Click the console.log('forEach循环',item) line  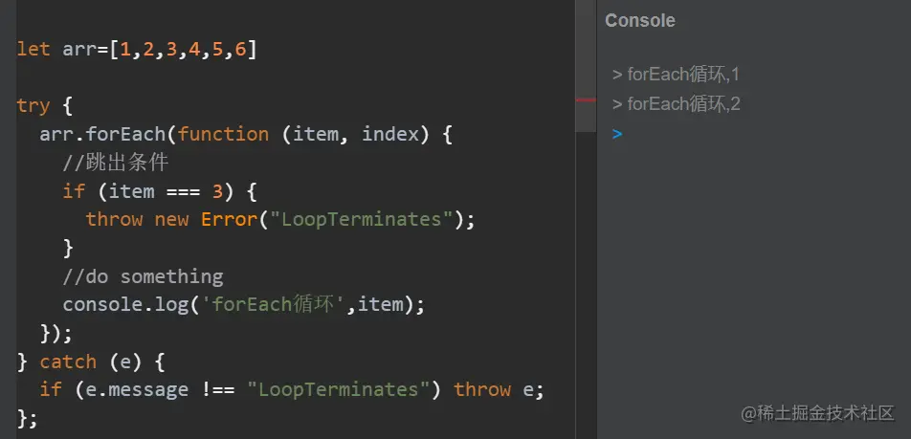click(x=244, y=305)
